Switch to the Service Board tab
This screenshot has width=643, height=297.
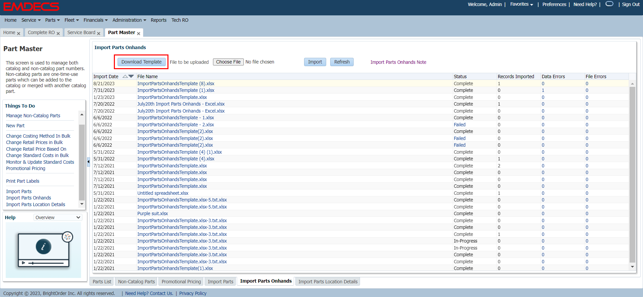click(x=81, y=32)
